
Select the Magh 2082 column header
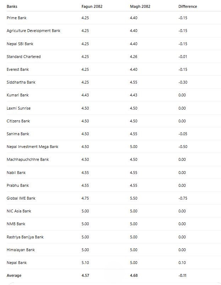click(x=140, y=6)
